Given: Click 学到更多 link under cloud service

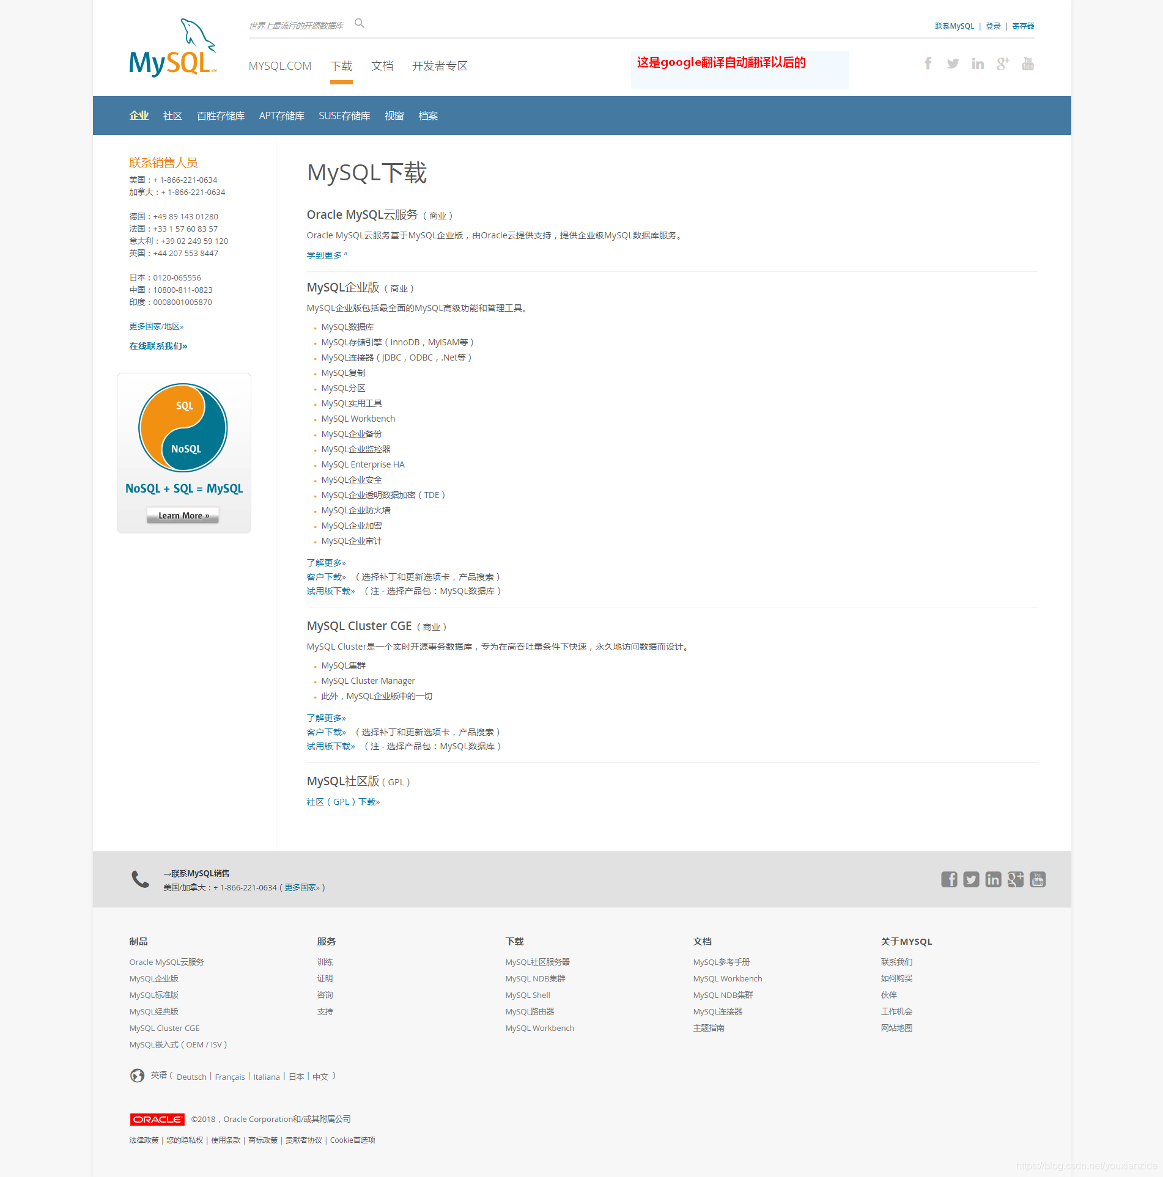Looking at the screenshot, I should click(327, 255).
